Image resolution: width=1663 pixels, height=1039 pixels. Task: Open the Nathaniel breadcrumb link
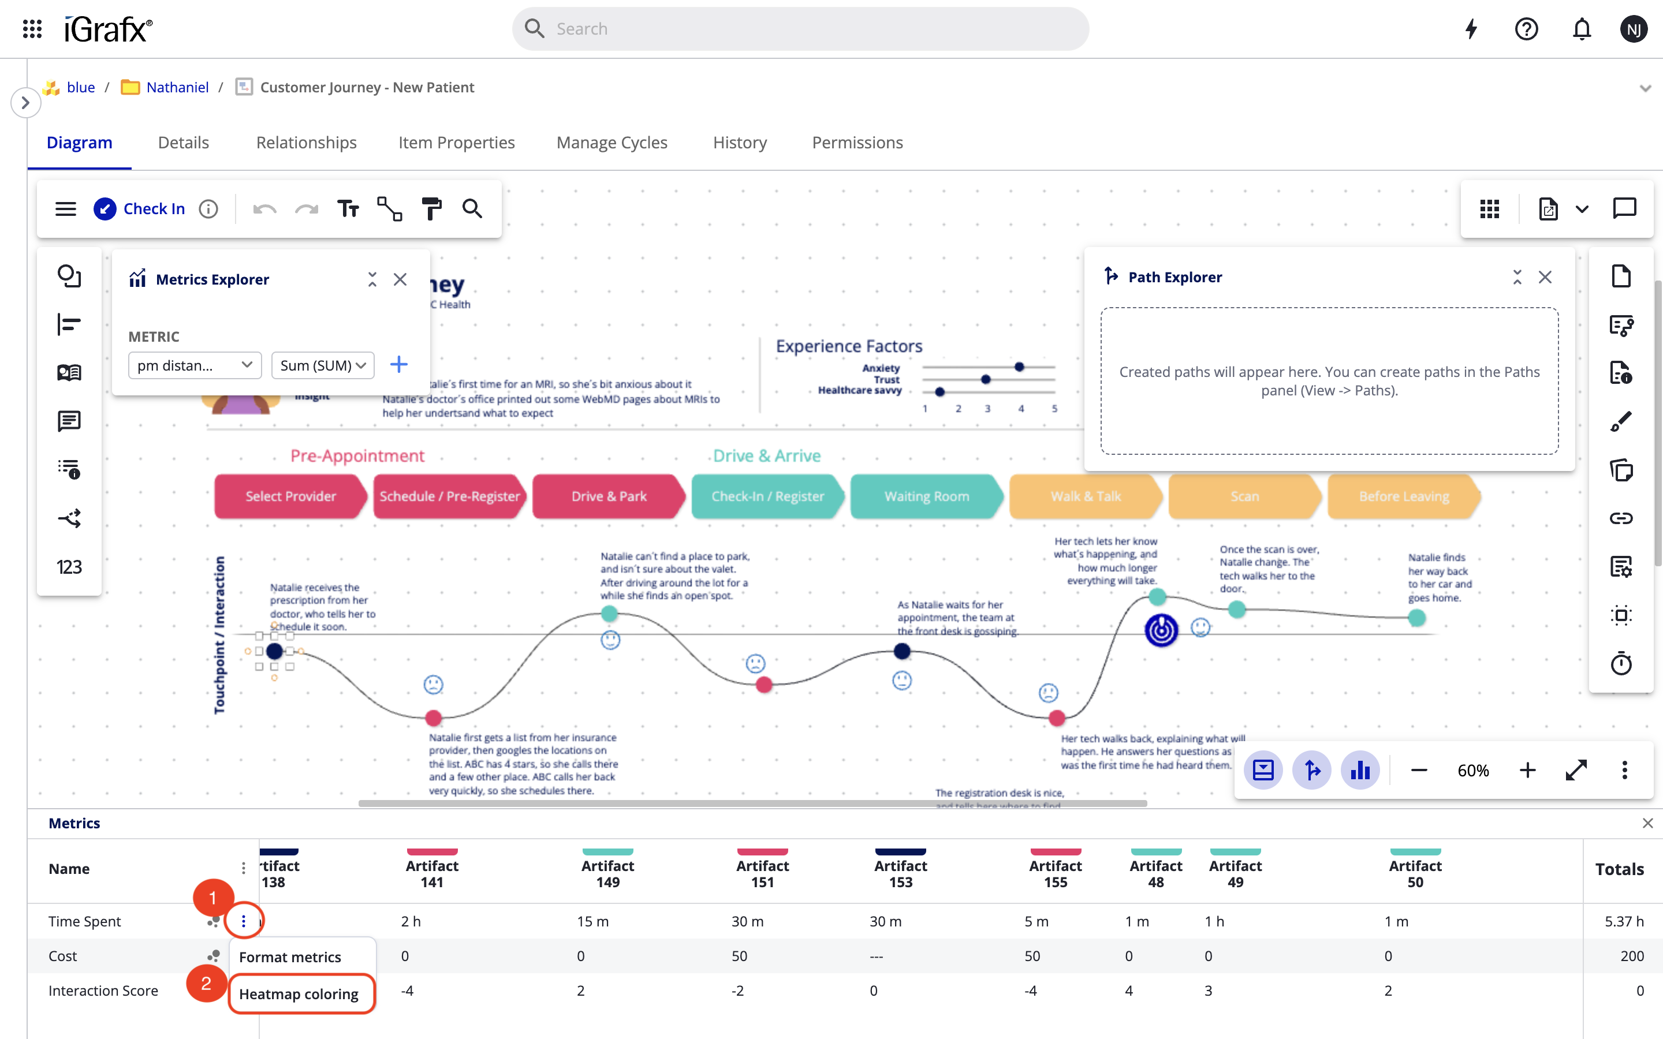177,87
